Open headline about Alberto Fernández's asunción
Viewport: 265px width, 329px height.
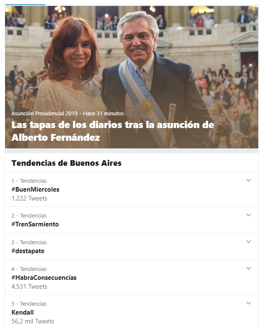point(112,131)
